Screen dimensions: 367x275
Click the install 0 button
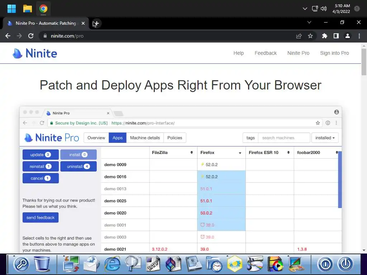[78, 155]
